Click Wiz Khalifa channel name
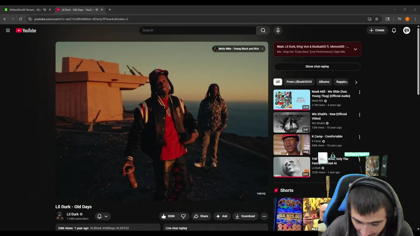Screen dimensions: 420x236 (x=318, y=123)
